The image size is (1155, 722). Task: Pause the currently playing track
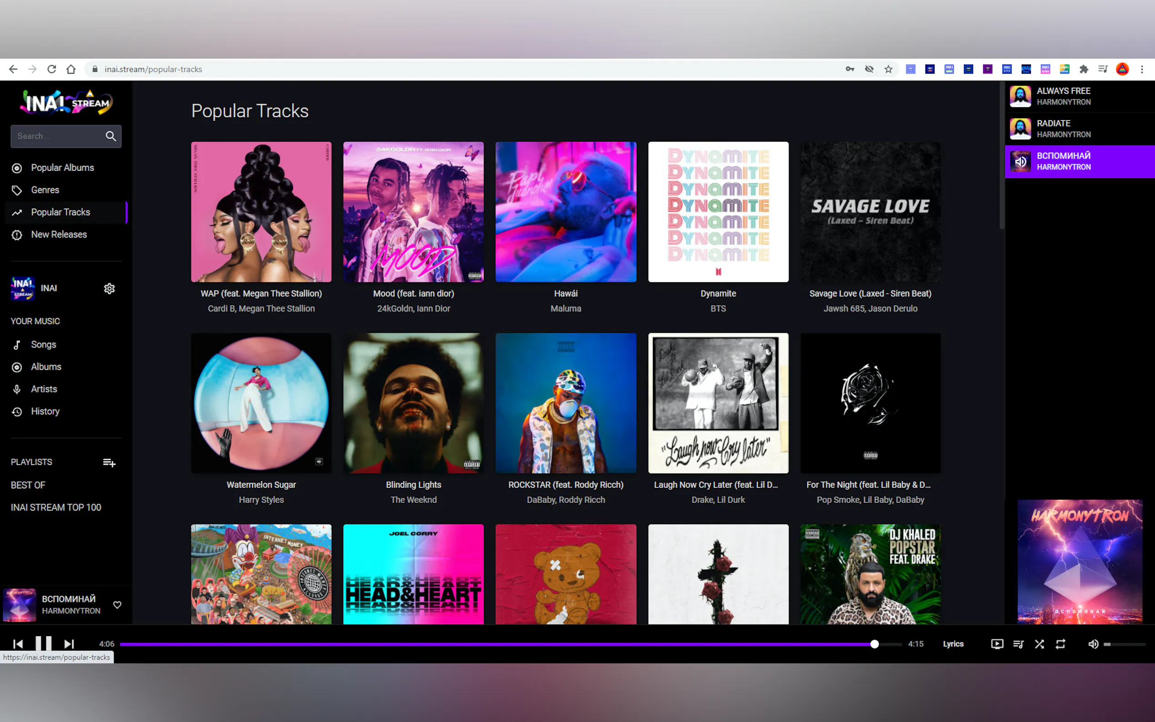click(43, 643)
